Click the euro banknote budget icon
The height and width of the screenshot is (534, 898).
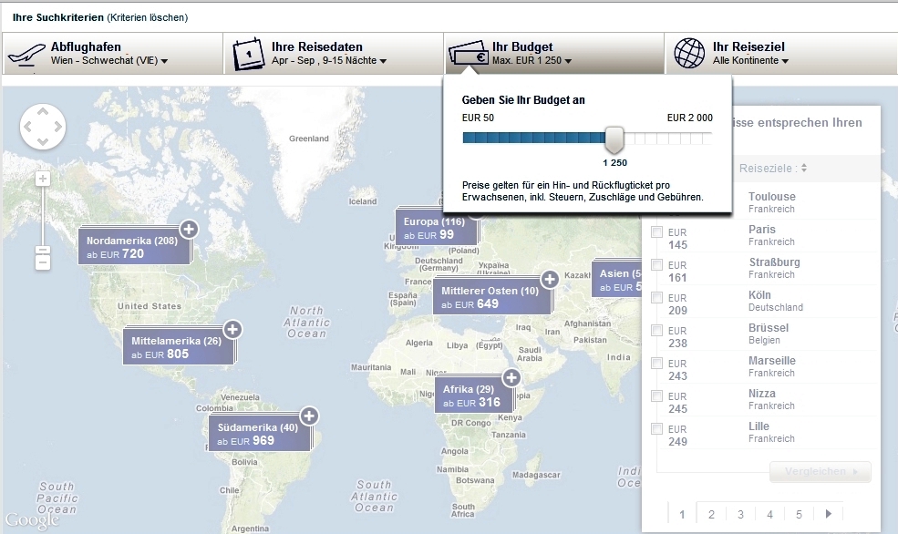click(468, 53)
